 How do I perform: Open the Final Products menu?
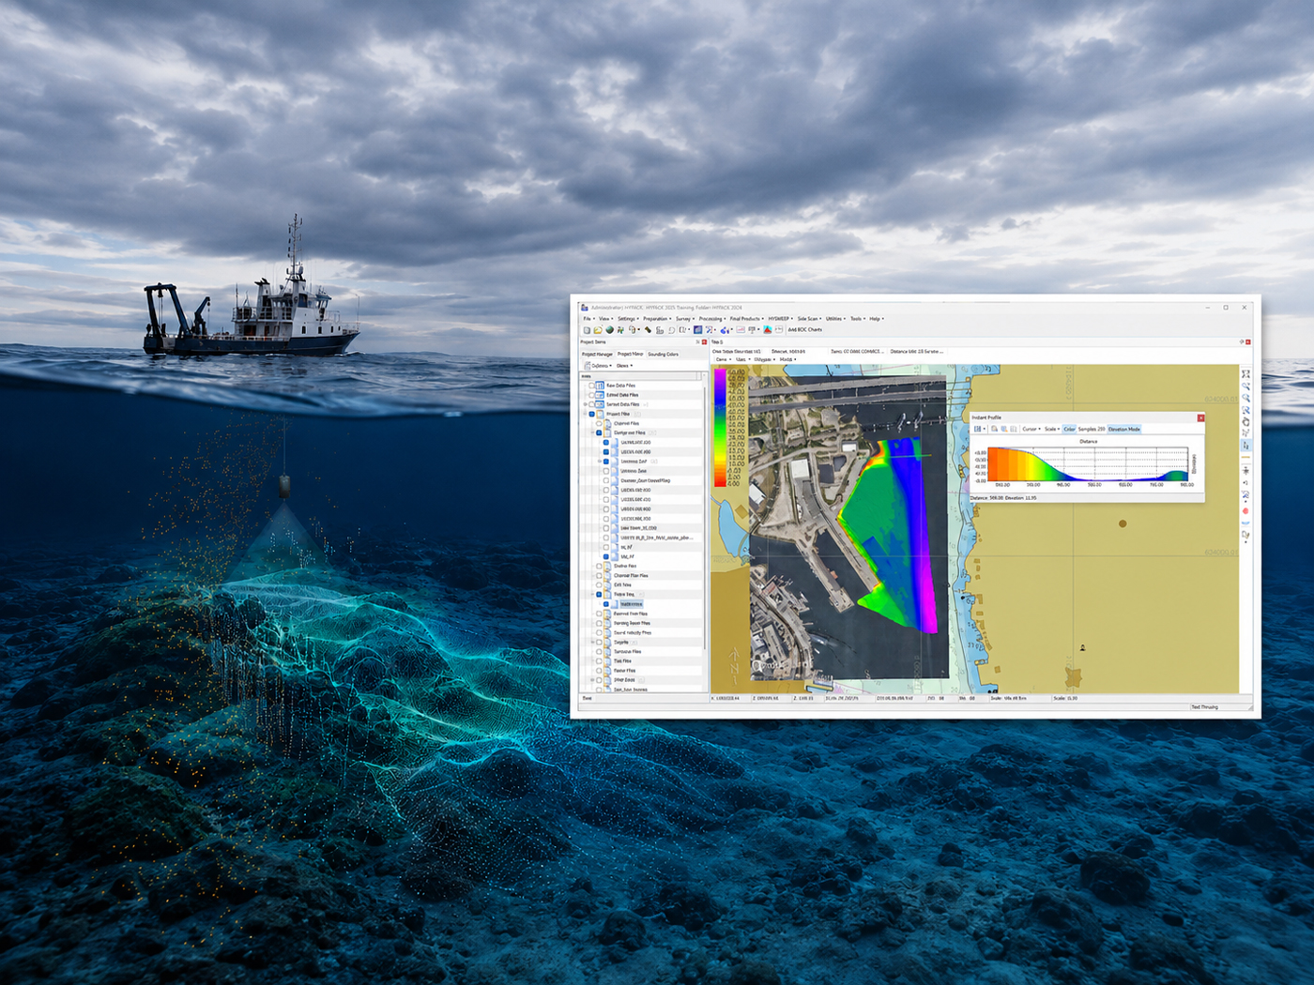tap(747, 319)
